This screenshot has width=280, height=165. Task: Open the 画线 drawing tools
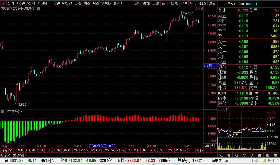coord(174,3)
